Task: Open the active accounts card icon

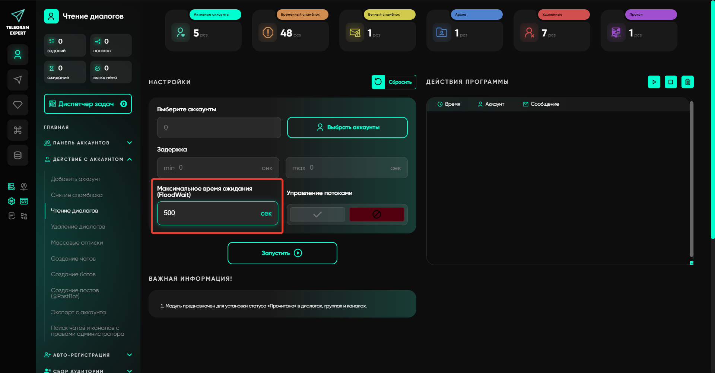Action: (x=181, y=33)
